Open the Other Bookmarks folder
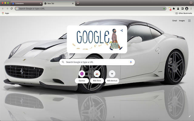 point(184,13)
